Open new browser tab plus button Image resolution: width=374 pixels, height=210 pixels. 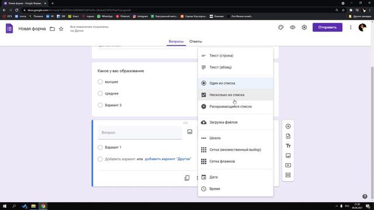pos(53,3)
